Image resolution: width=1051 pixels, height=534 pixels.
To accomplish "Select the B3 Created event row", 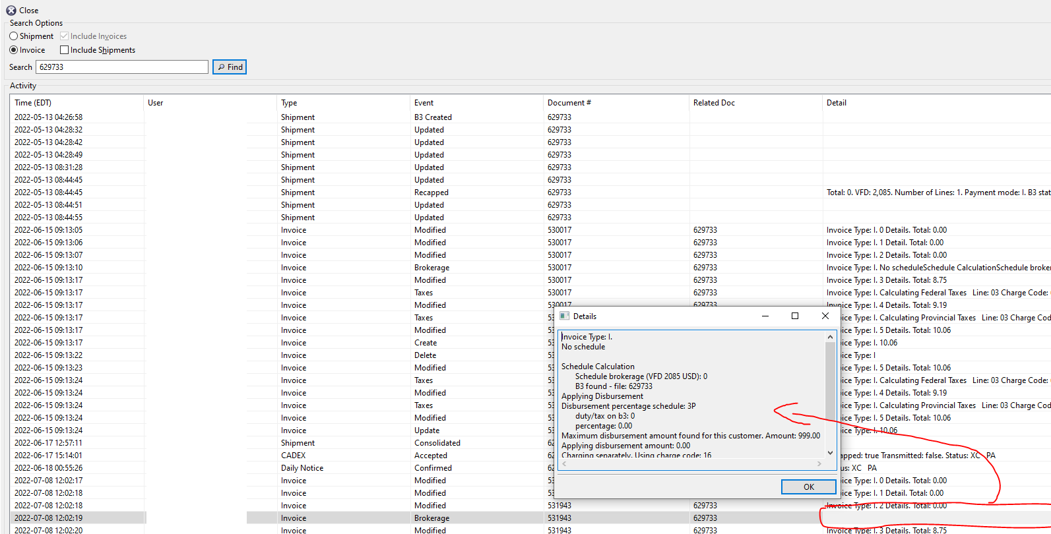I will (x=530, y=117).
